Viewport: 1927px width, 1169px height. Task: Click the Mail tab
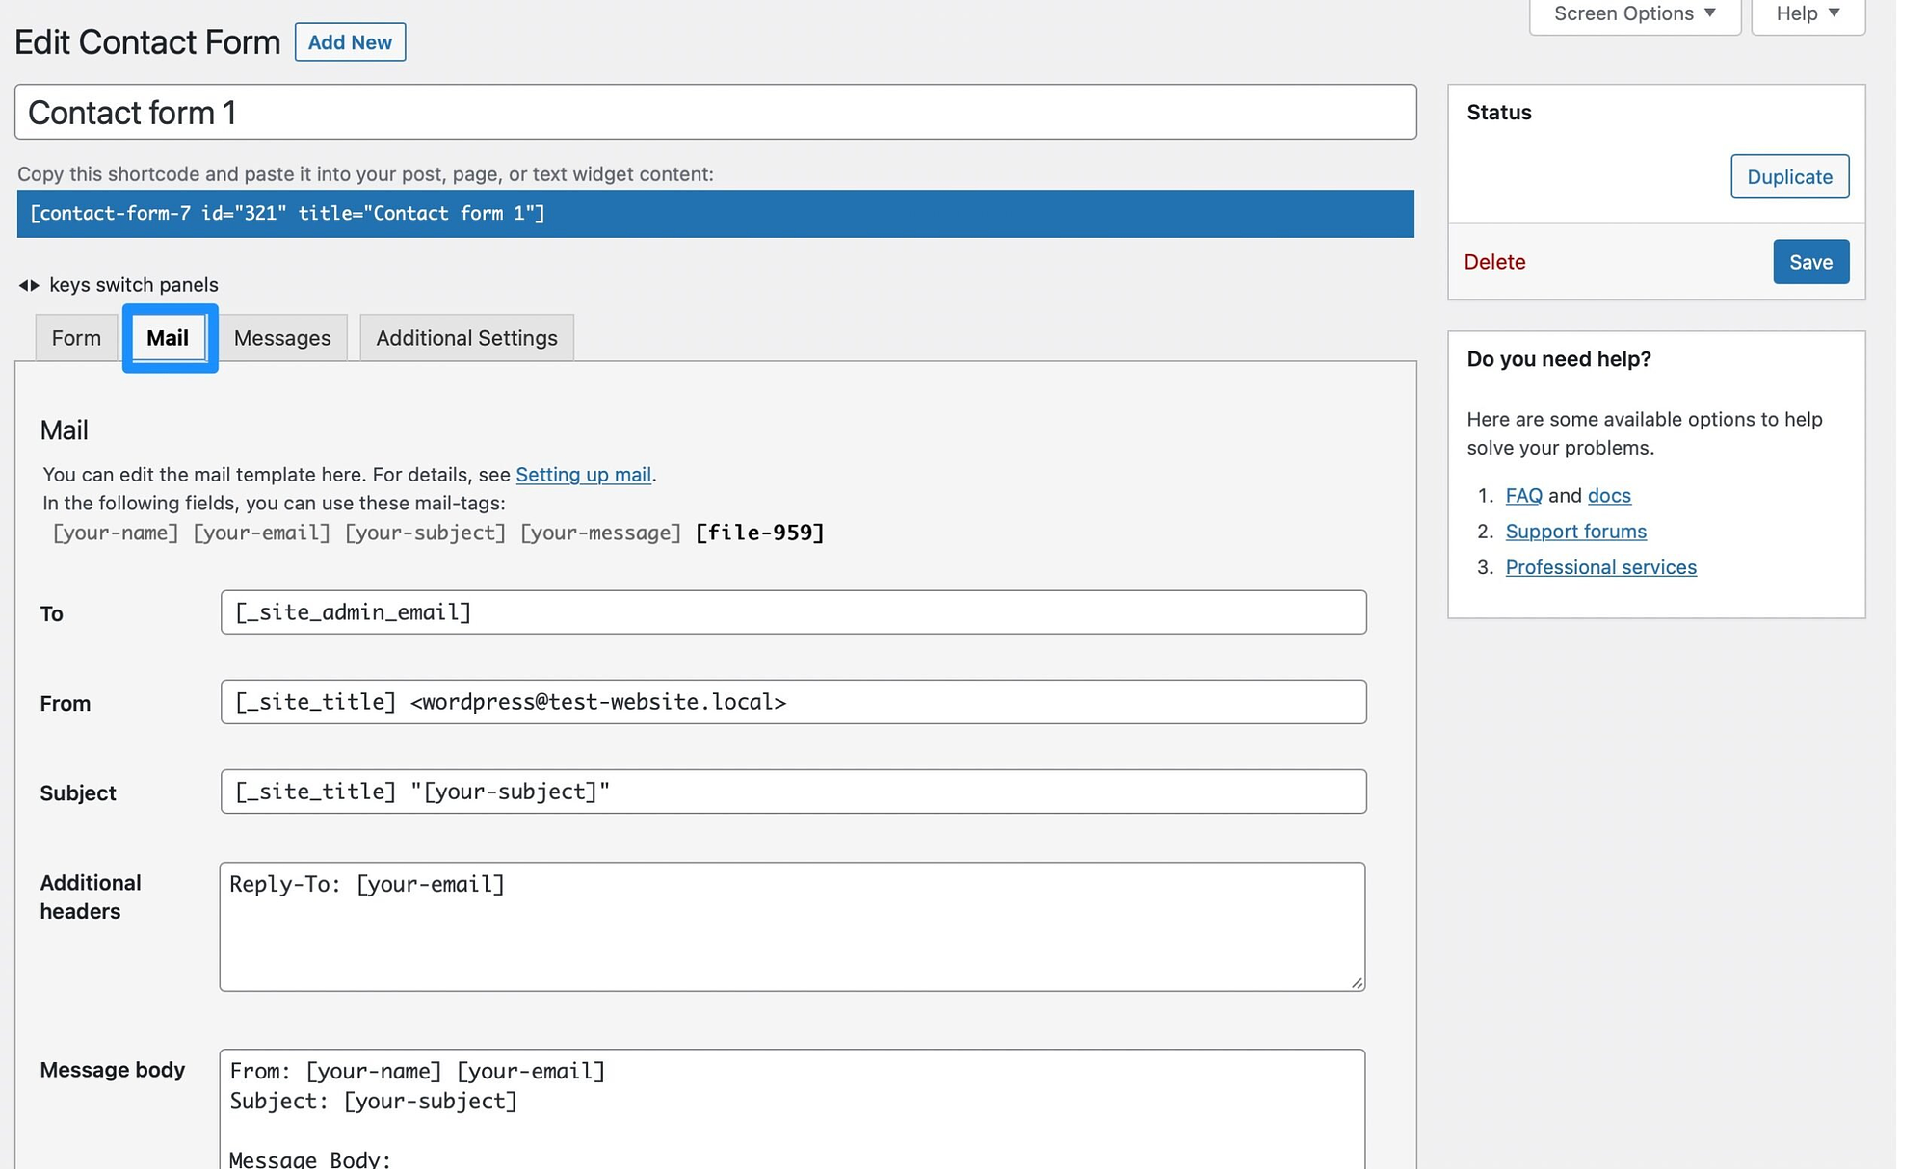click(167, 337)
